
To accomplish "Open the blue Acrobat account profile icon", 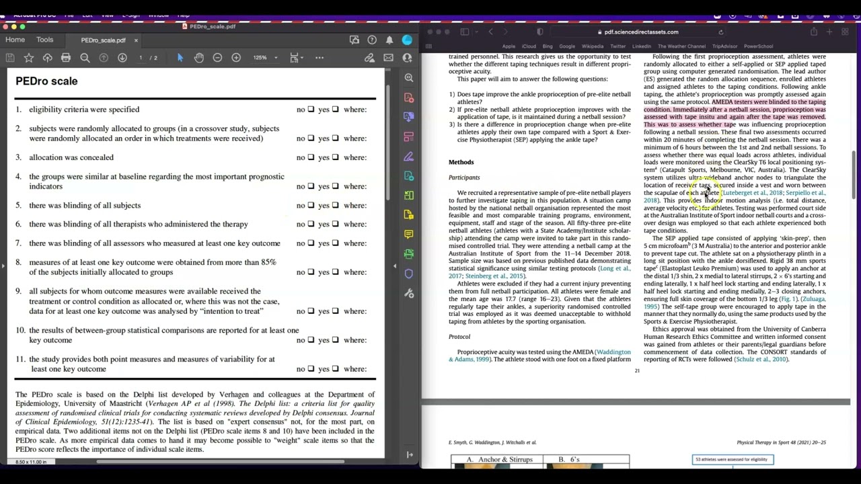I will pyautogui.click(x=407, y=40).
